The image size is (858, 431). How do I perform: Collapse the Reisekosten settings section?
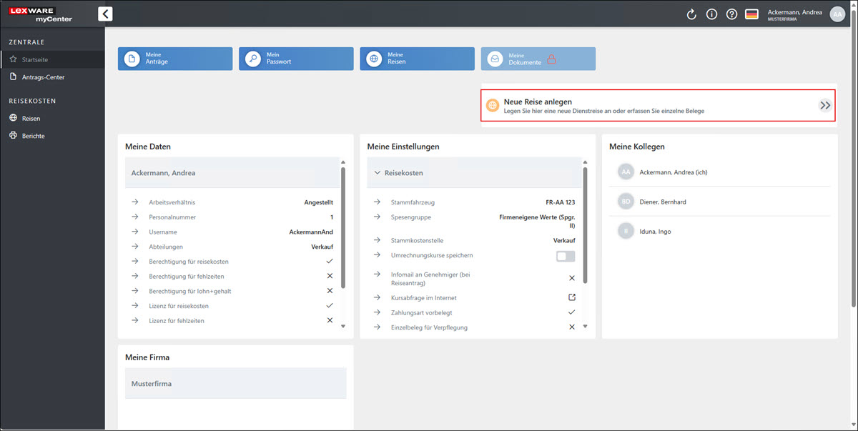pos(378,173)
